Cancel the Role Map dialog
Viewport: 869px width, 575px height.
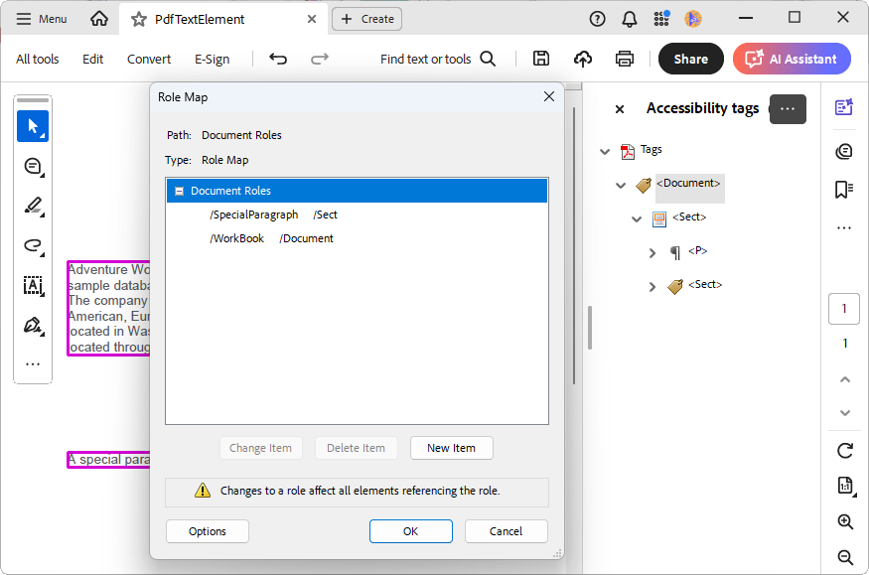(x=506, y=531)
